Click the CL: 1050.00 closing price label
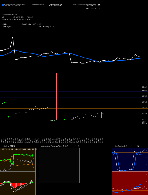The height and width of the screenshot is (195, 148). pos(56,5)
